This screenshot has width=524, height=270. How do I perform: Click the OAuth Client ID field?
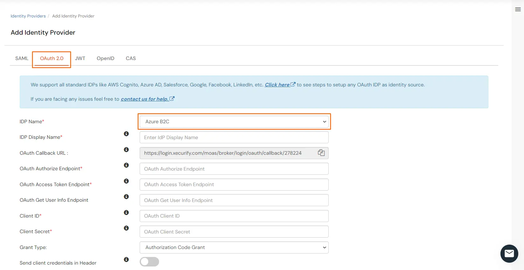tap(234, 216)
